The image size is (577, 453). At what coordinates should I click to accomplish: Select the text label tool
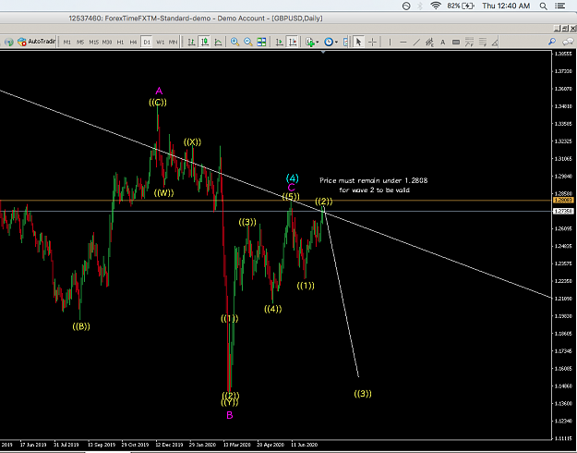click(x=456, y=42)
